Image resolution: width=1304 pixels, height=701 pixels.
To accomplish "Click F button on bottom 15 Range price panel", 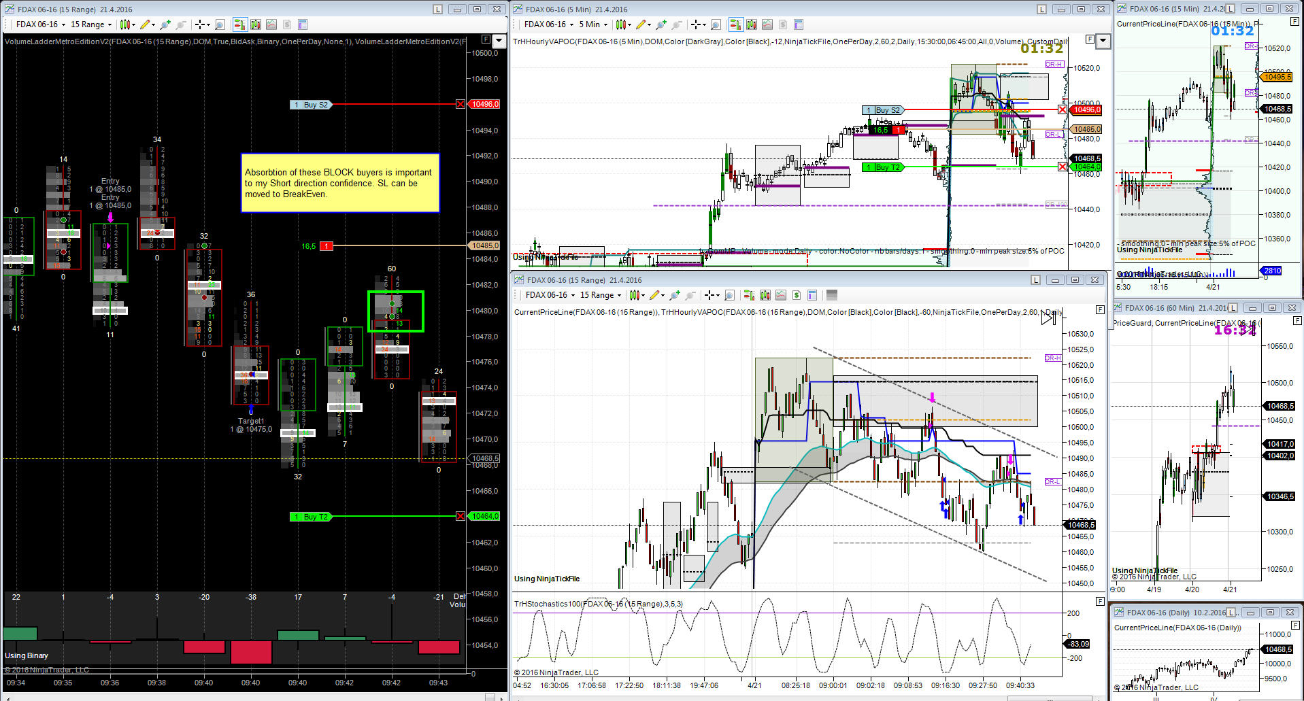I will 1100,309.
